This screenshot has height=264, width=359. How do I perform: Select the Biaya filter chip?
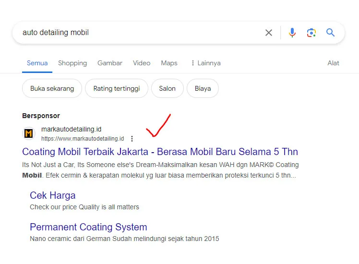pyautogui.click(x=203, y=88)
